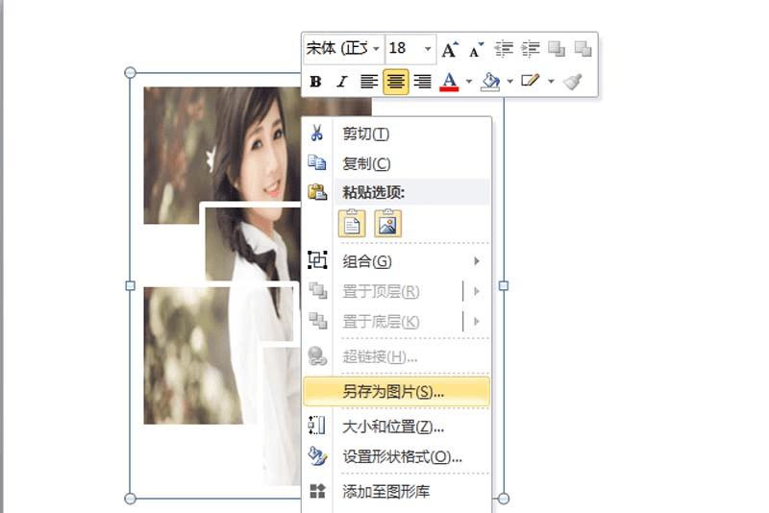
Task: Apply red font color with A icon
Action: point(449,82)
